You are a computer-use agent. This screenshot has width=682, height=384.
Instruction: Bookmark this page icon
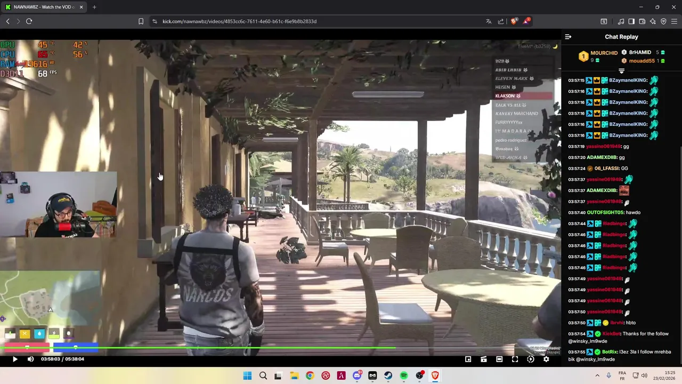coord(141,21)
